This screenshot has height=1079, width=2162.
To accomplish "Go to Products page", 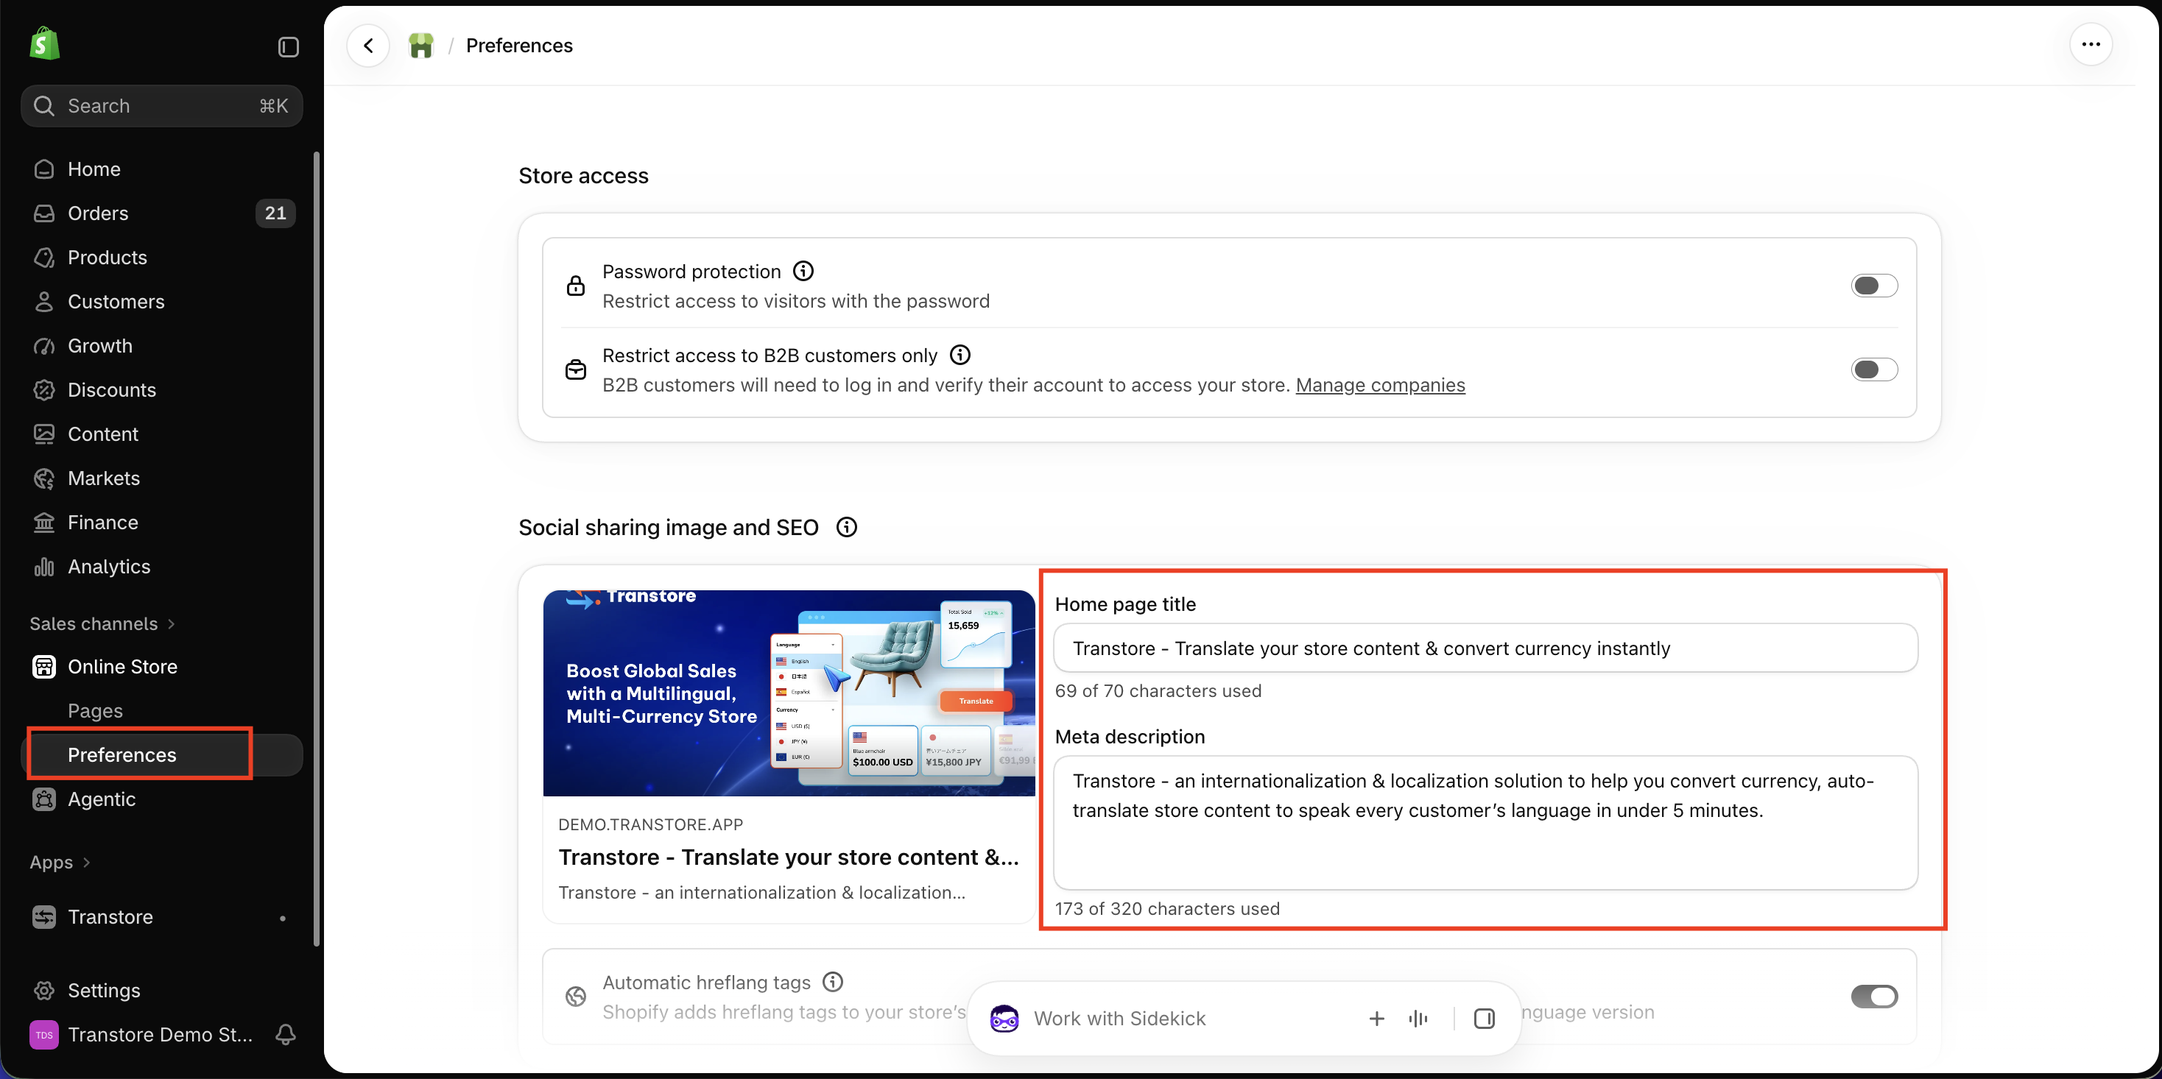I will click(162, 258).
